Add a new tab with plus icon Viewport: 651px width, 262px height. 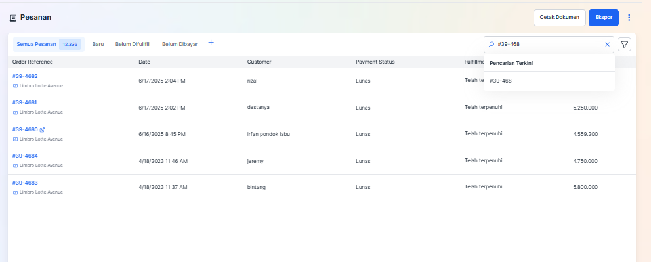pos(211,42)
